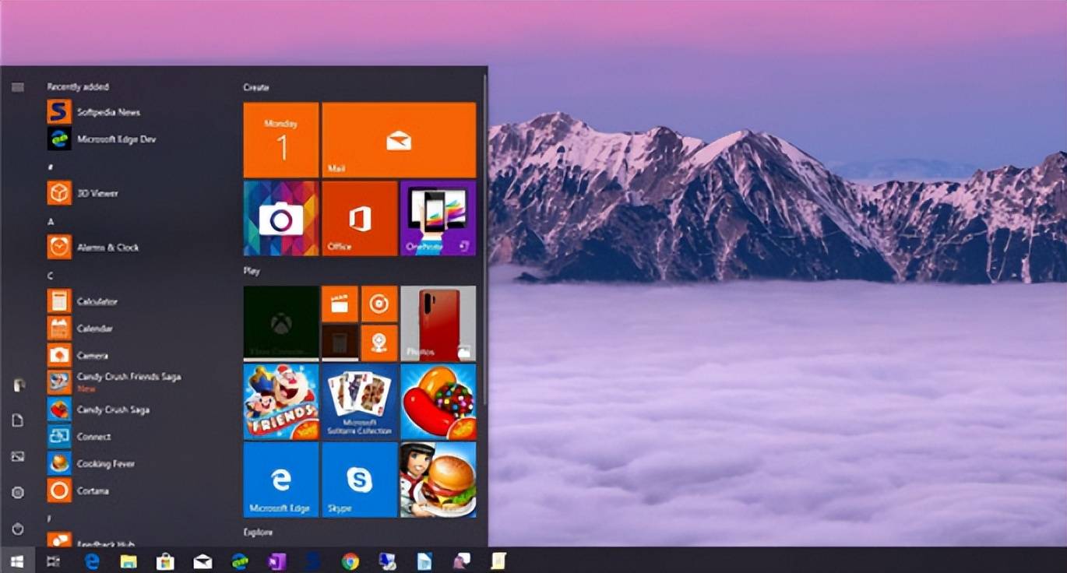Click Google Chrome in the taskbar
Image resolution: width=1067 pixels, height=573 pixels.
point(350,561)
